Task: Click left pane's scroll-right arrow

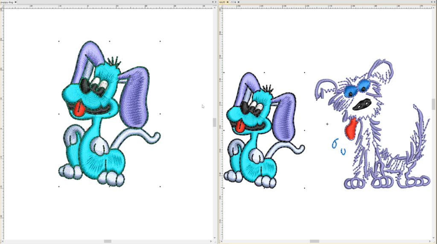Action: point(210,241)
